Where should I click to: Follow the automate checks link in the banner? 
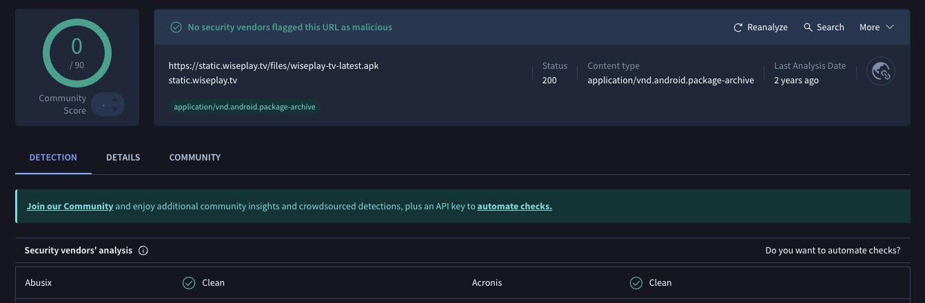click(x=514, y=206)
